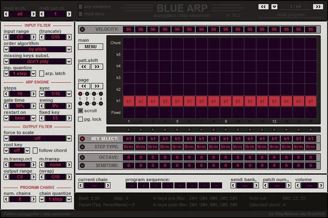Increase m.transp.oct value

[x=33, y=165]
